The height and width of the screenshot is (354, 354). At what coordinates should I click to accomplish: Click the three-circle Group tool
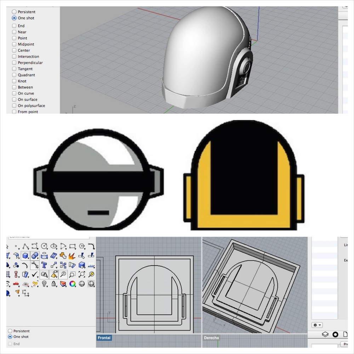pos(16,265)
